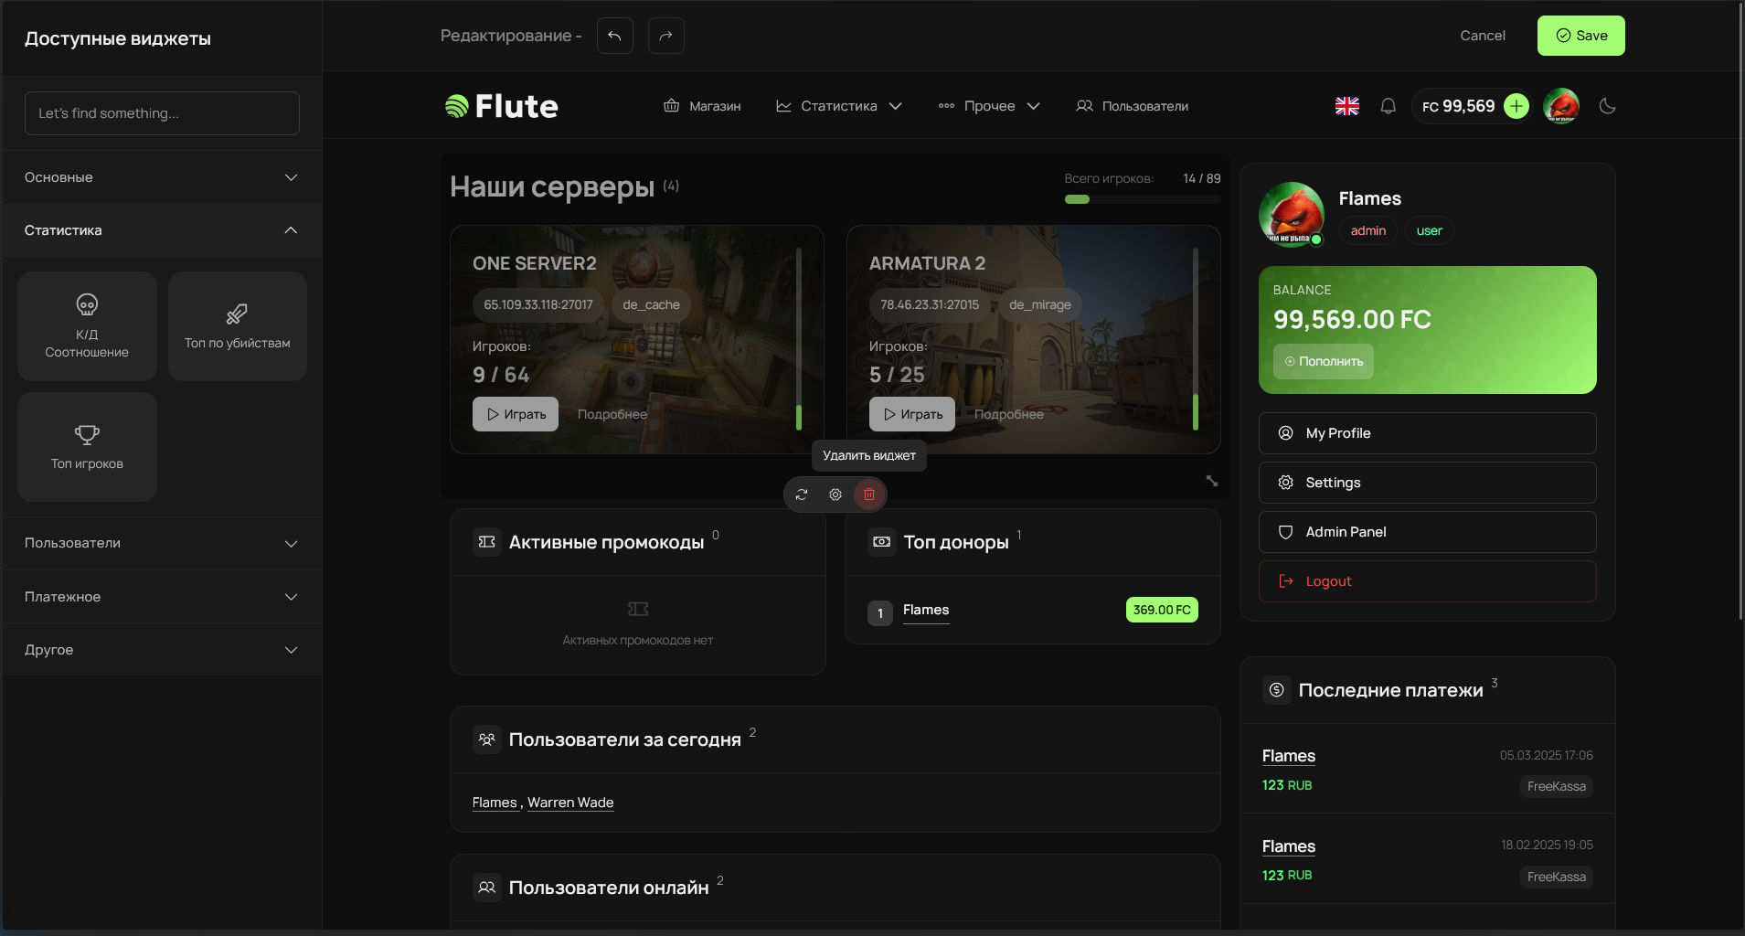Refresh widget using circular arrows icon
This screenshot has height=936, width=1745.
802,495
